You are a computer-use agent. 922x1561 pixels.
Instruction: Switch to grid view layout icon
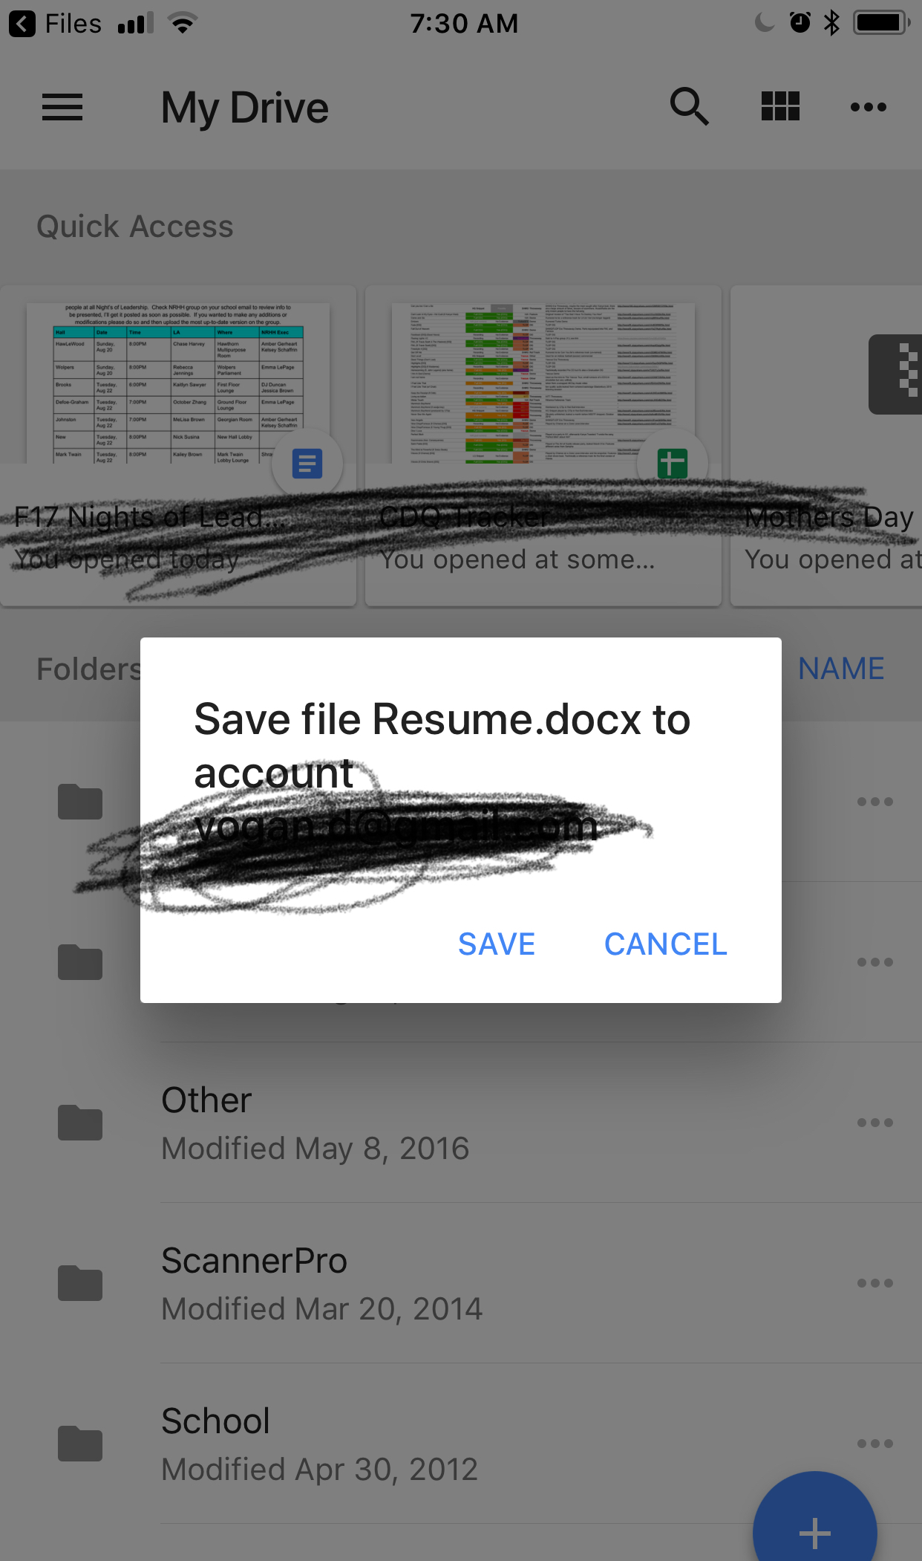tap(780, 106)
